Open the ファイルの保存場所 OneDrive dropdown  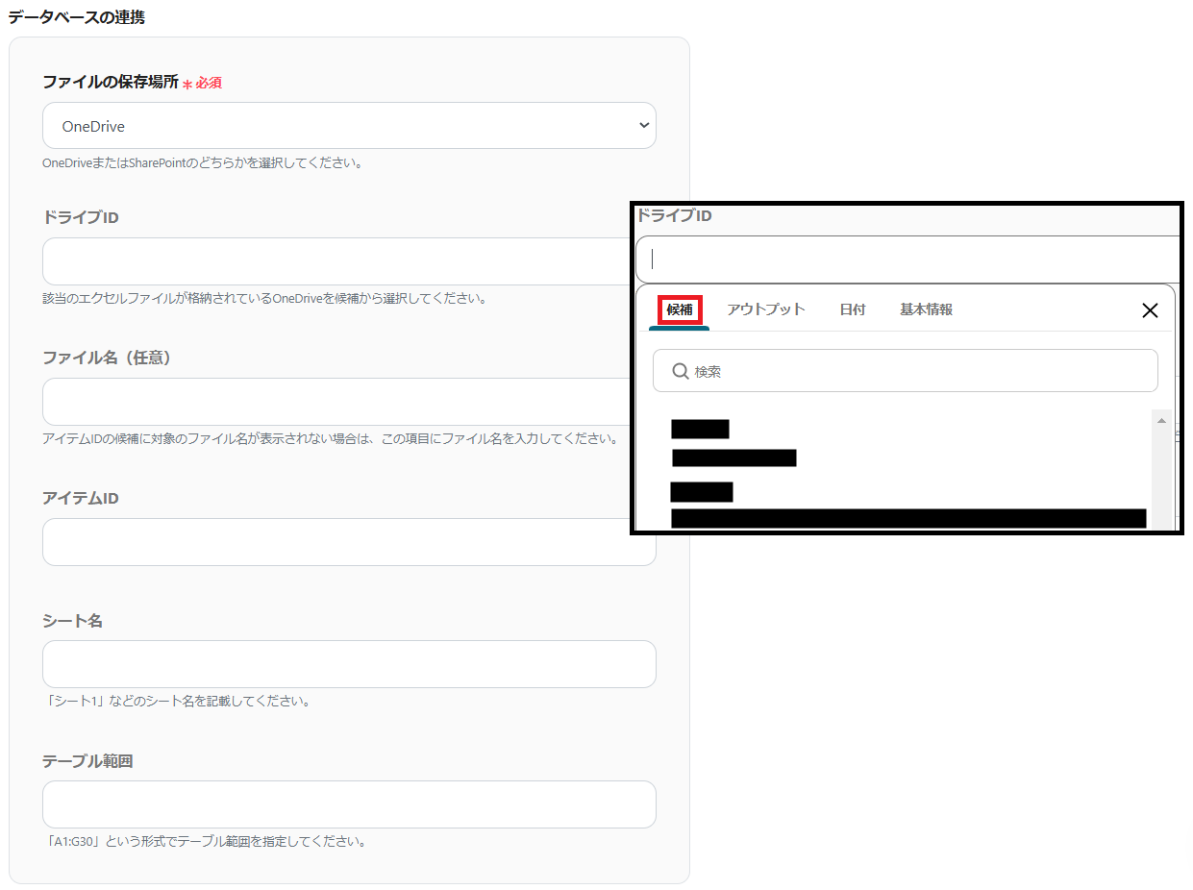point(349,126)
